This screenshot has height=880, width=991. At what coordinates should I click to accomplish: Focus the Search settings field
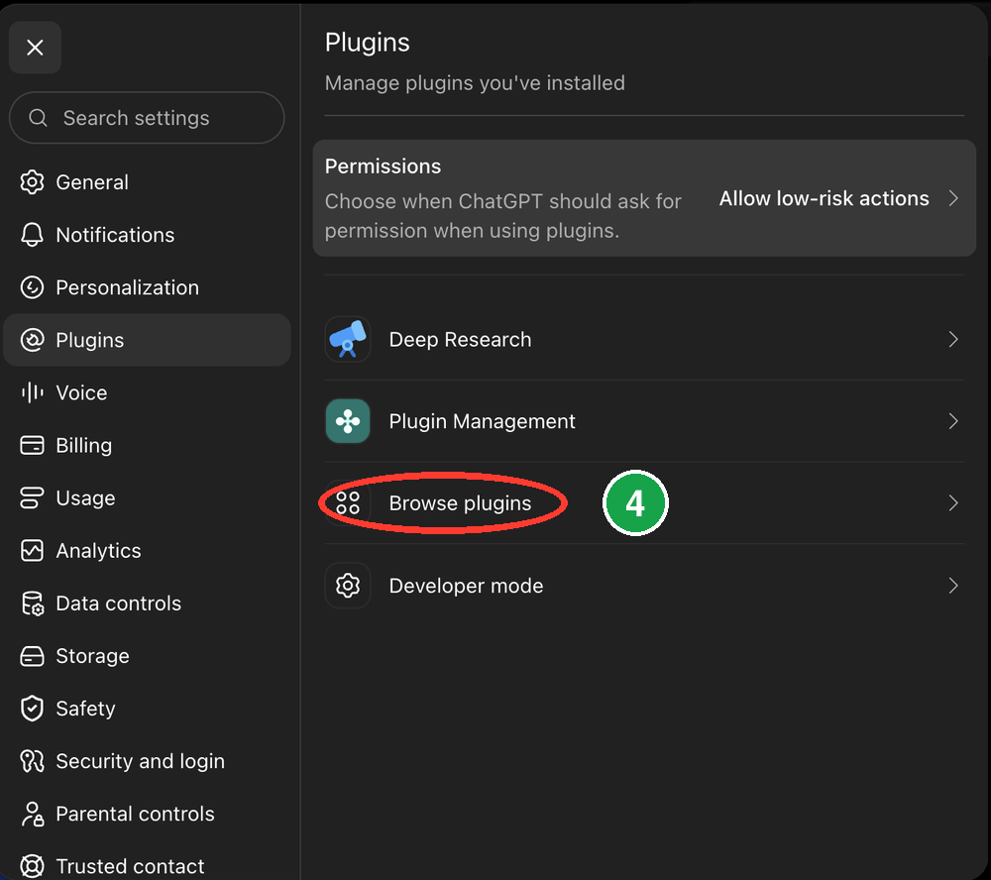(147, 118)
